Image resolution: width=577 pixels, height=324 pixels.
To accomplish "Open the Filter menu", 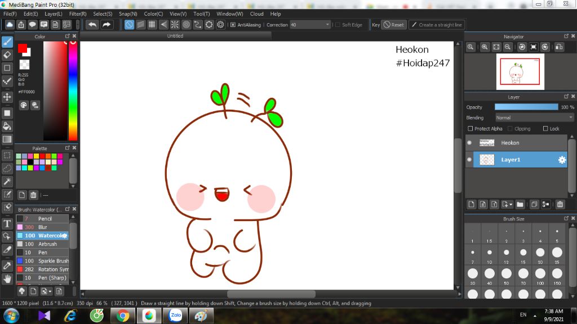I will (78, 14).
